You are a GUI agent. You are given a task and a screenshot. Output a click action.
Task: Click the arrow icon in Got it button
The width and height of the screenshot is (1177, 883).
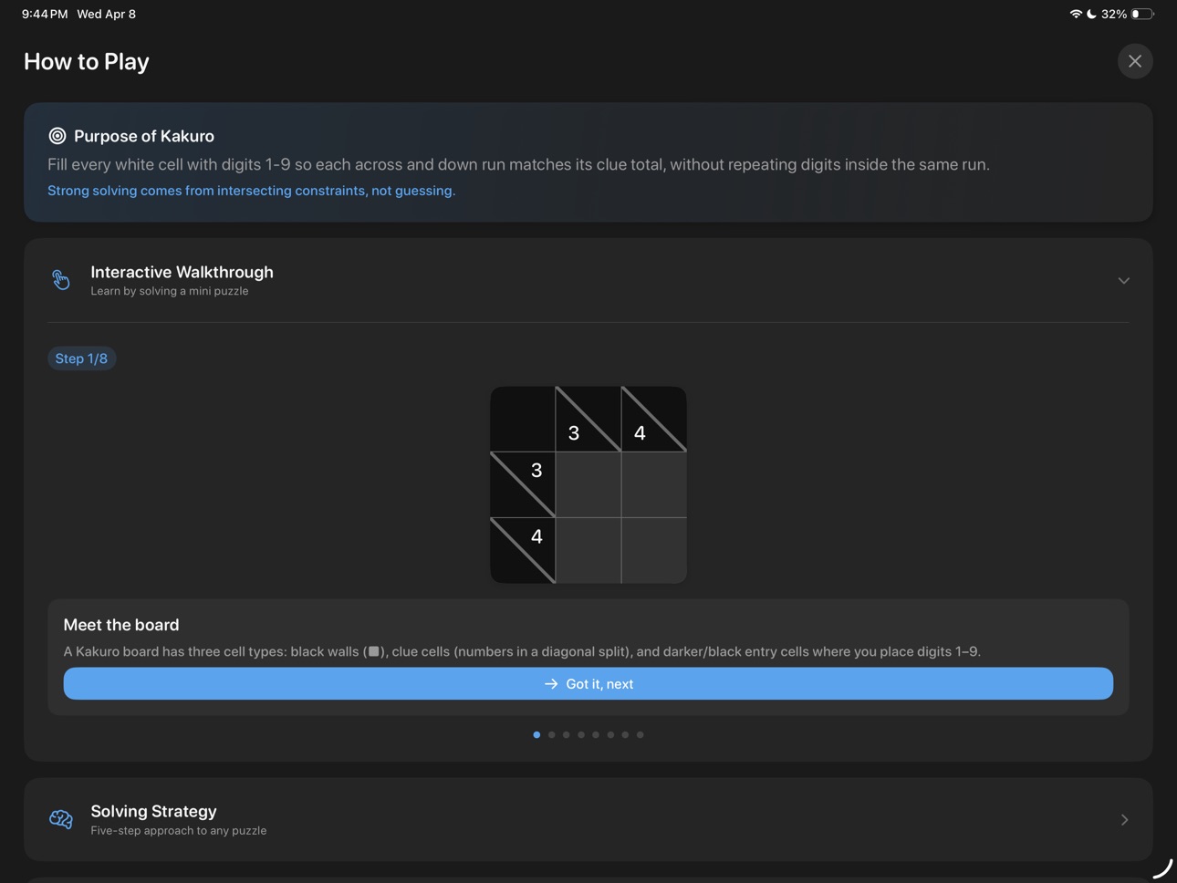(551, 684)
